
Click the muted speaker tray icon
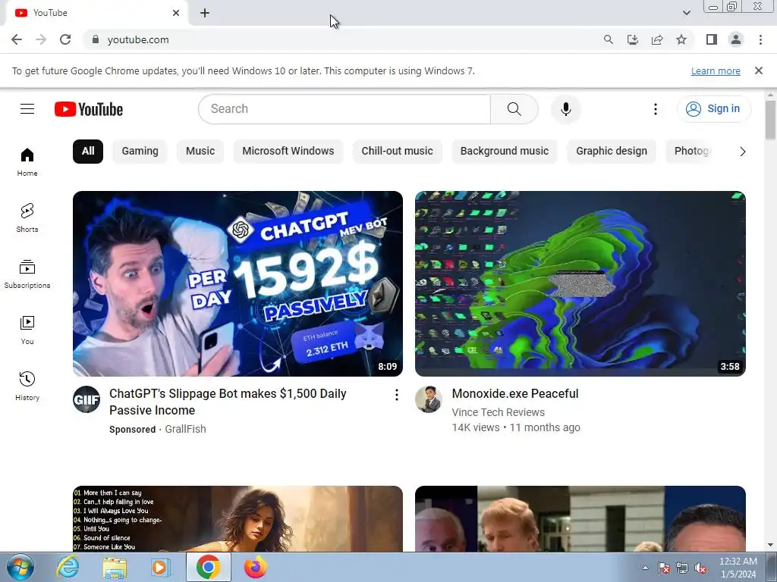[700, 568]
